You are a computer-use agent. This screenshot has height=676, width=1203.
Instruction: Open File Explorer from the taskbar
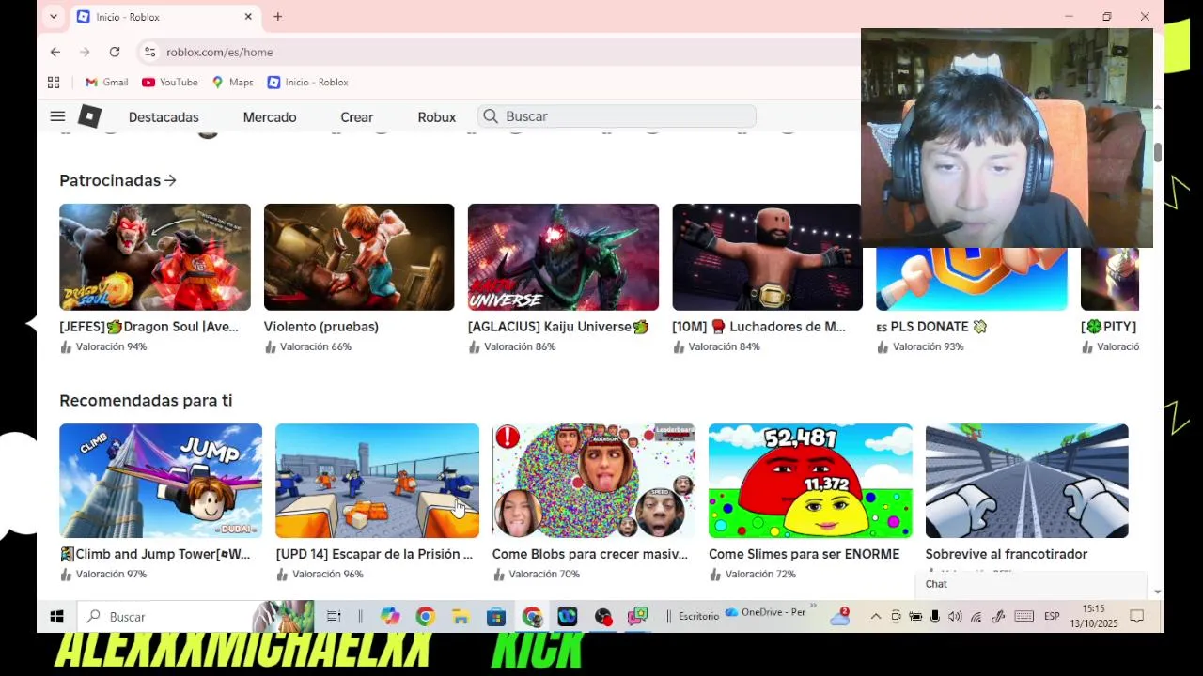tap(461, 617)
